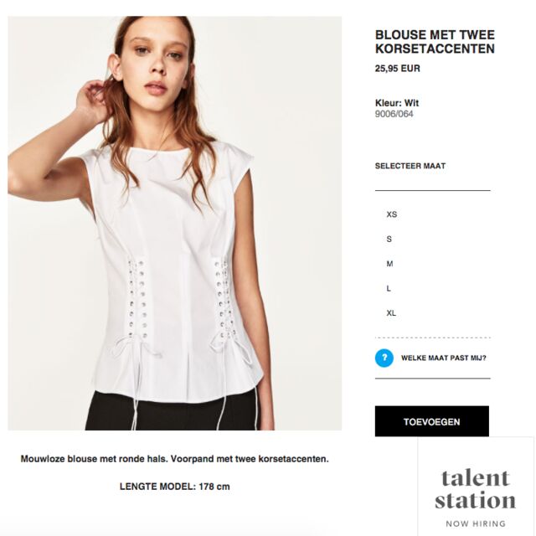
Task: Click 'NOW HIRING' text in the banner
Action: pos(476,523)
